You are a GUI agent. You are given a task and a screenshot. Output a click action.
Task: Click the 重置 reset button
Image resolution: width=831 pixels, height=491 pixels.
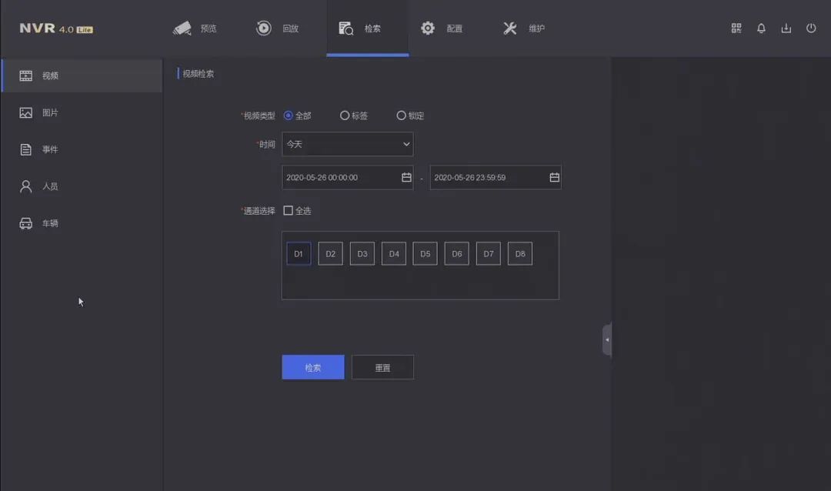(382, 368)
